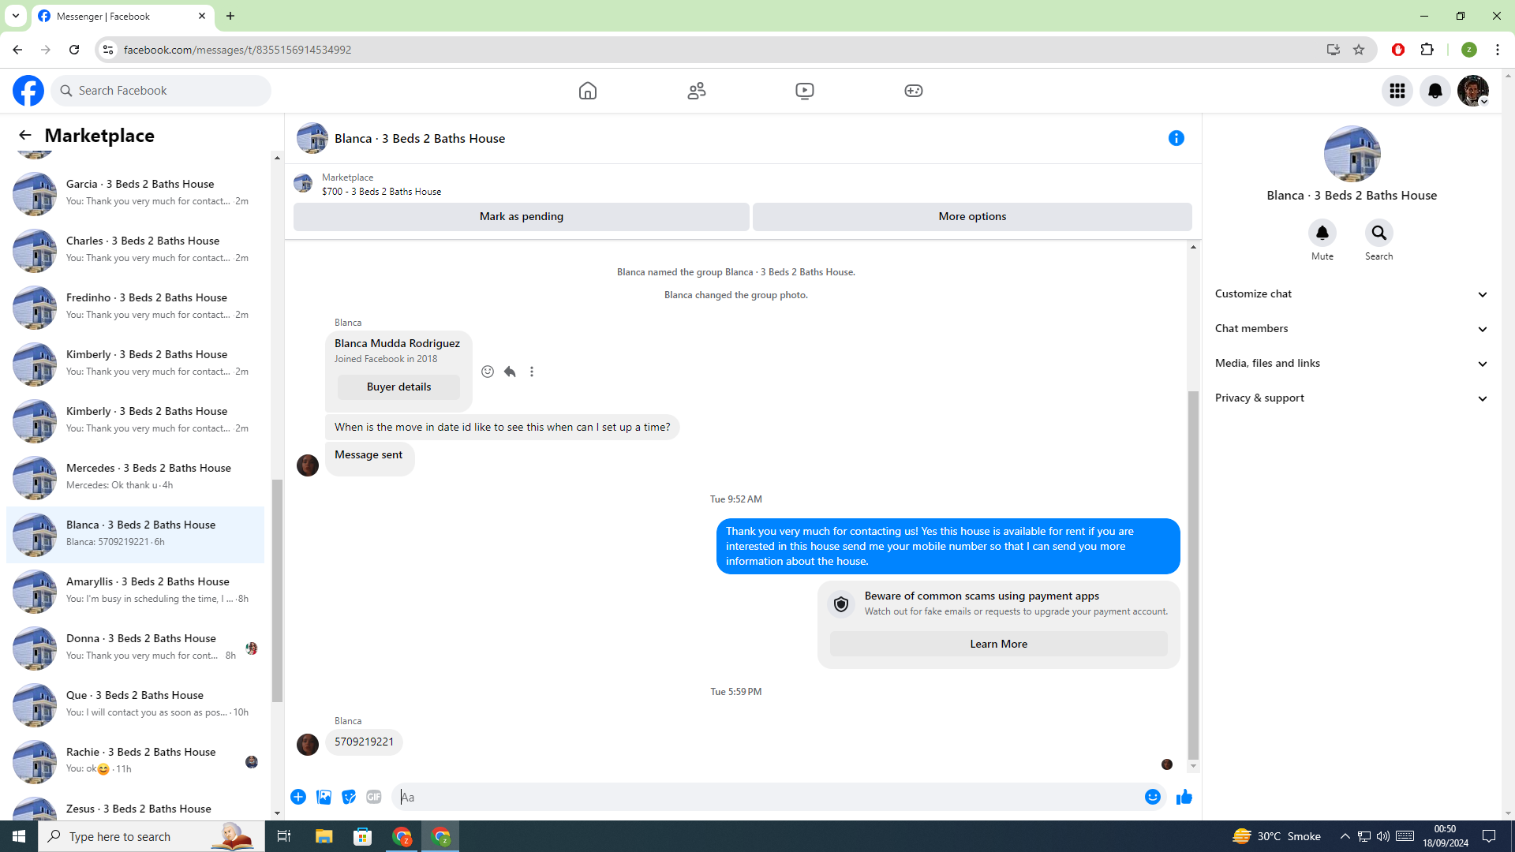Open more actions plus icon
This screenshot has height=852, width=1515.
pos(298,798)
